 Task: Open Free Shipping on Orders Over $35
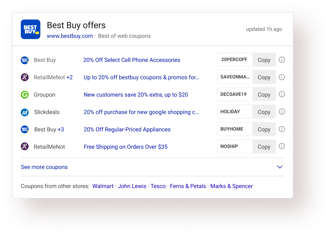click(x=125, y=147)
